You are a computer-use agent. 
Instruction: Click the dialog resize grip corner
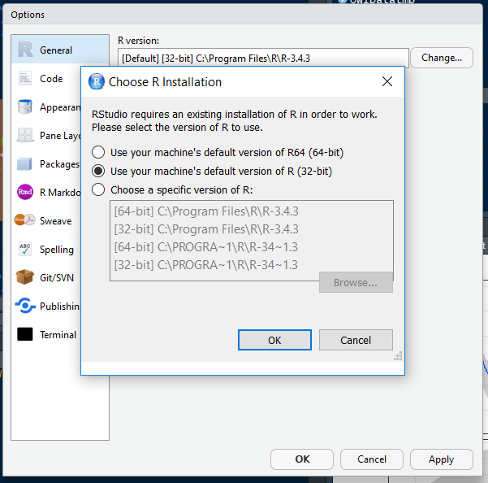tap(398, 356)
